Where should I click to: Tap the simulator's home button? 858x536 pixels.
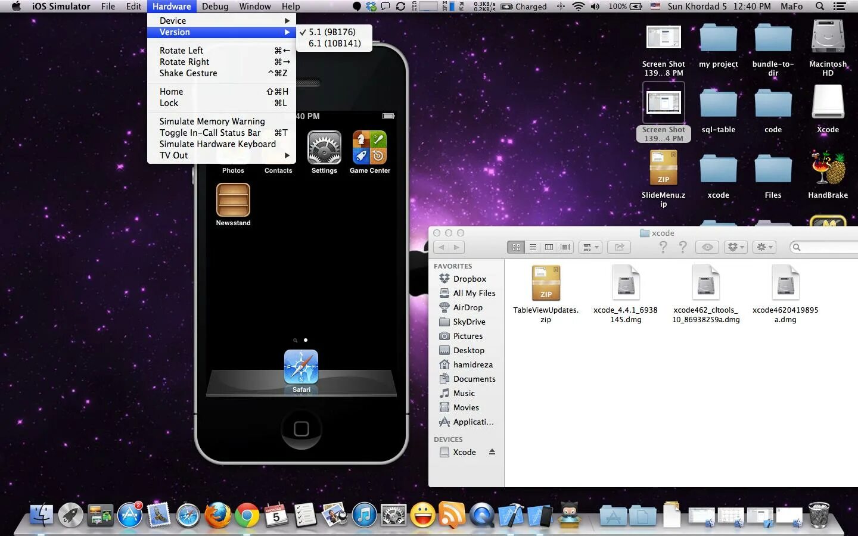click(301, 429)
